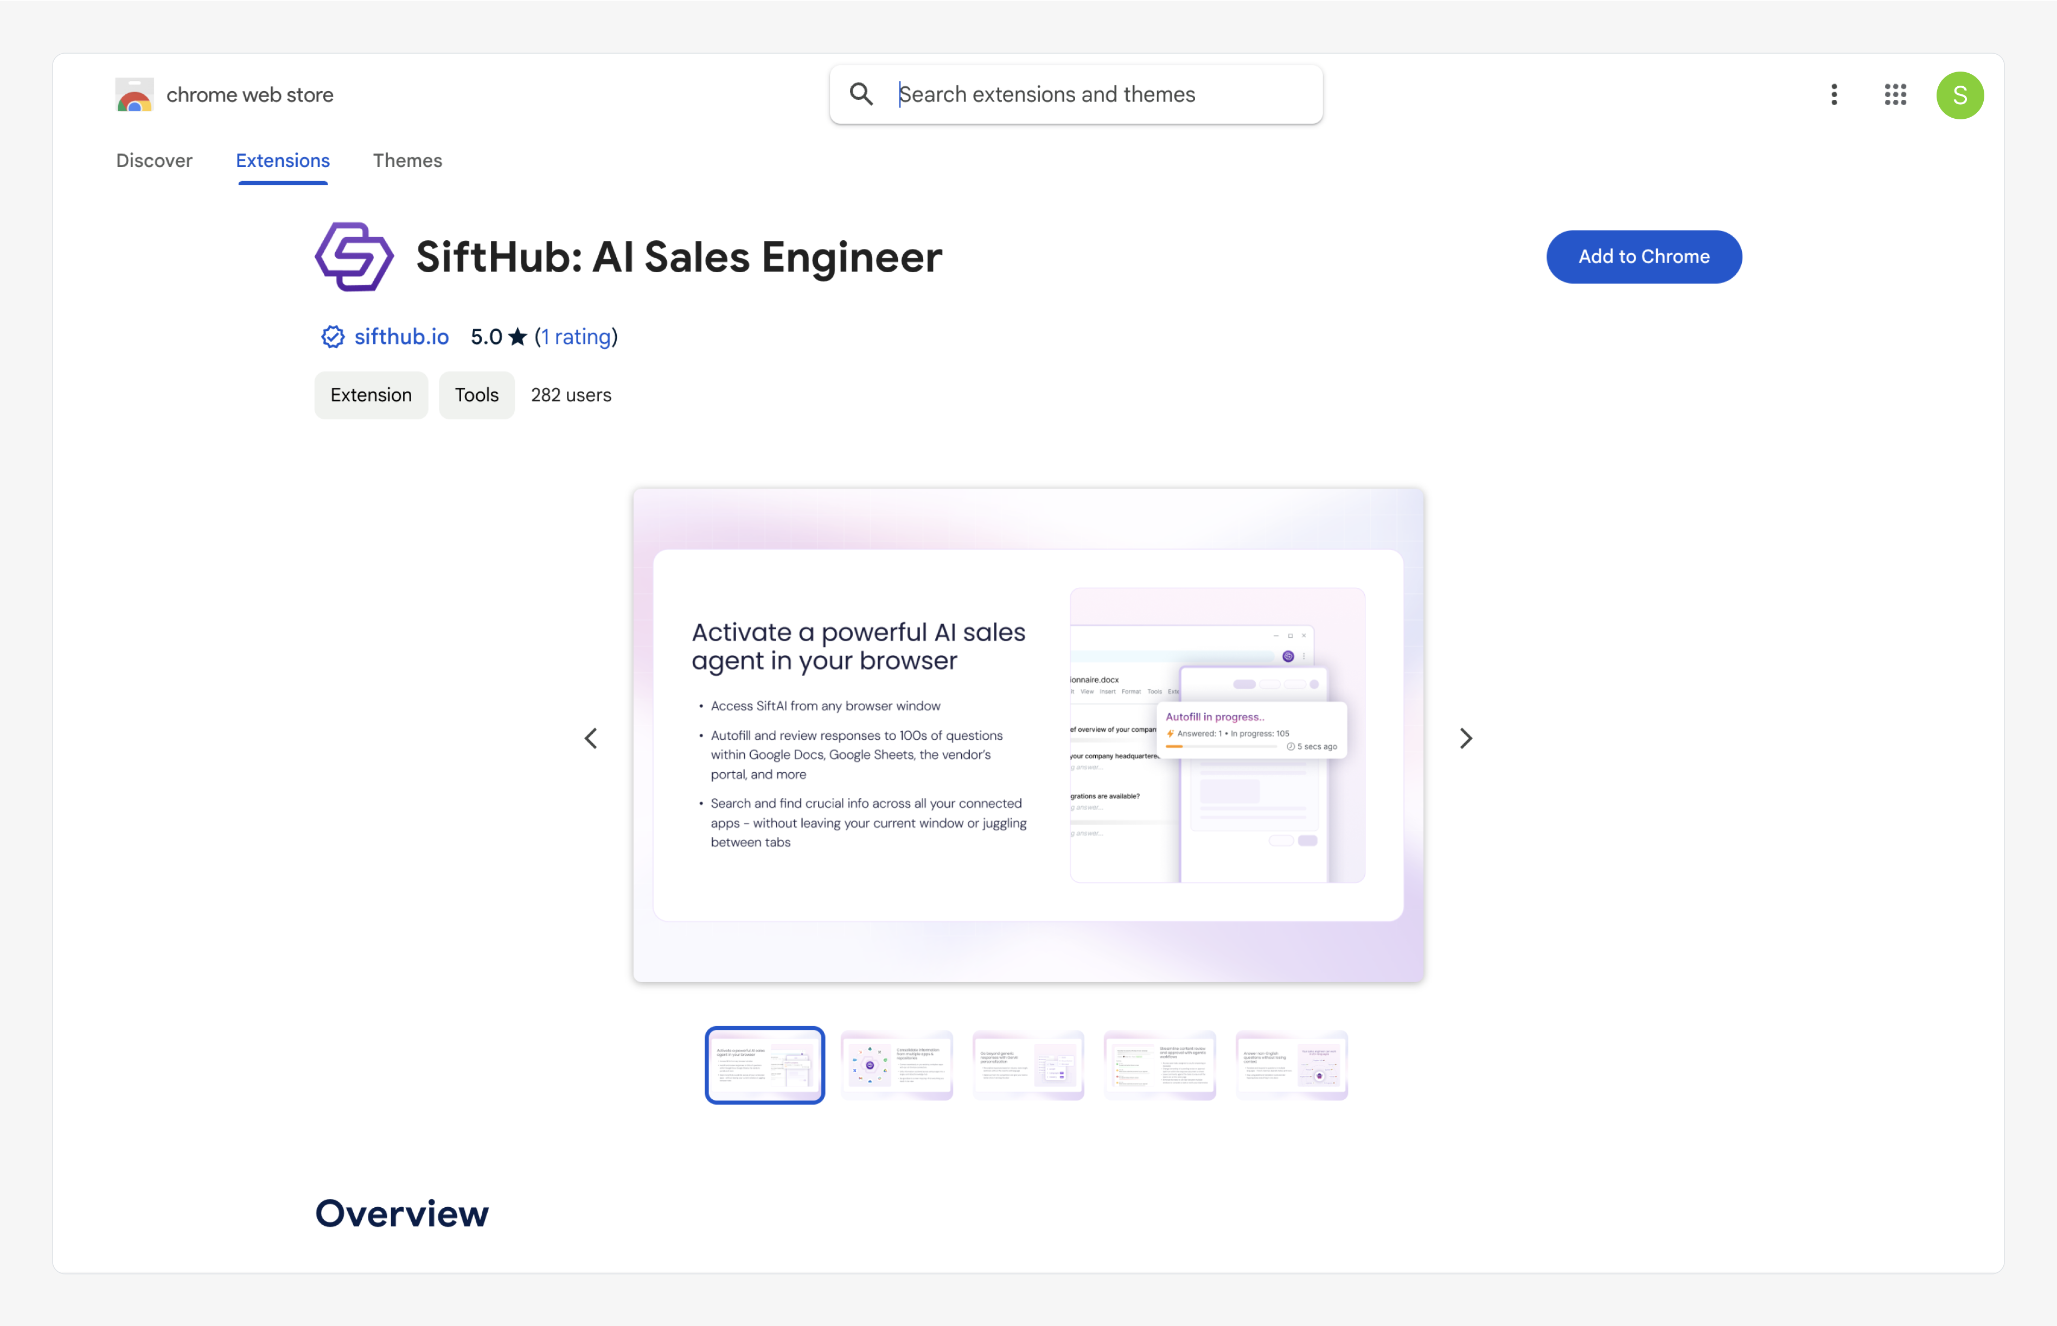Go to previous screenshot with left chevron
The width and height of the screenshot is (2057, 1326).
click(591, 738)
